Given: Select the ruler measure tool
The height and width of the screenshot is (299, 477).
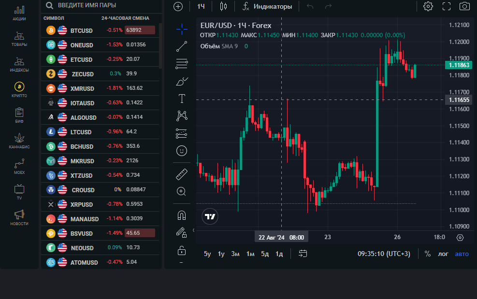Looking at the screenshot, I should 182,174.
